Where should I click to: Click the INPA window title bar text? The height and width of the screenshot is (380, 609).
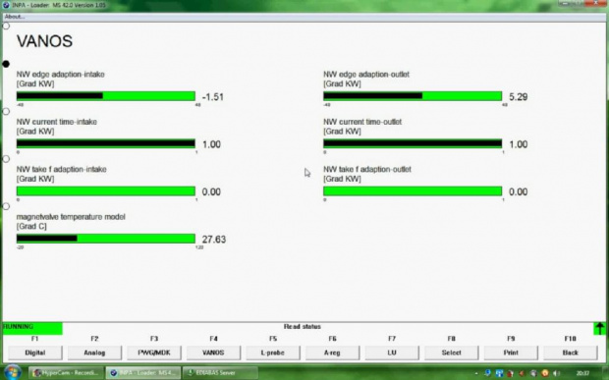click(x=59, y=5)
